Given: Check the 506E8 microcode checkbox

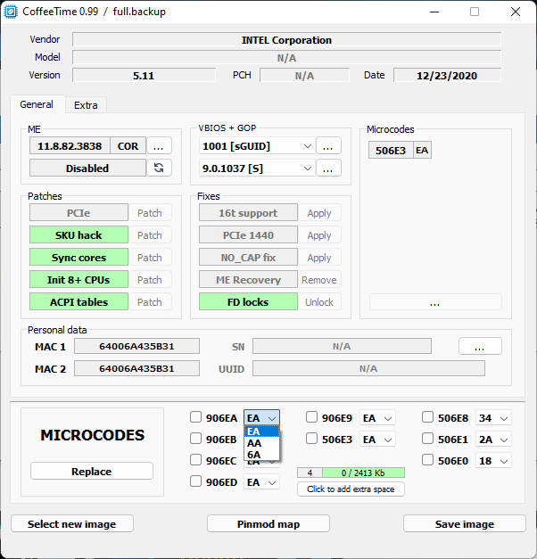Looking at the screenshot, I should point(427,417).
